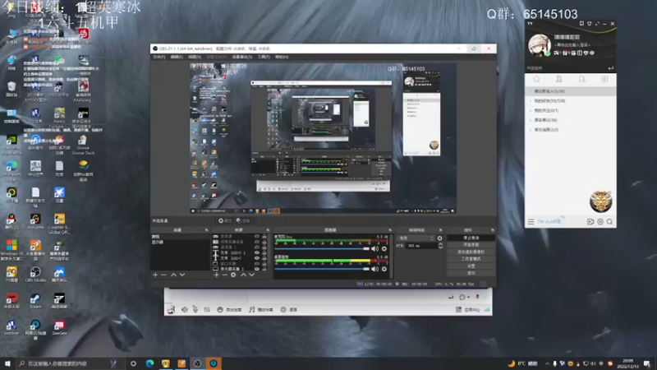
Task: Click 开始录制 button in OBS controls
Action: [471, 244]
